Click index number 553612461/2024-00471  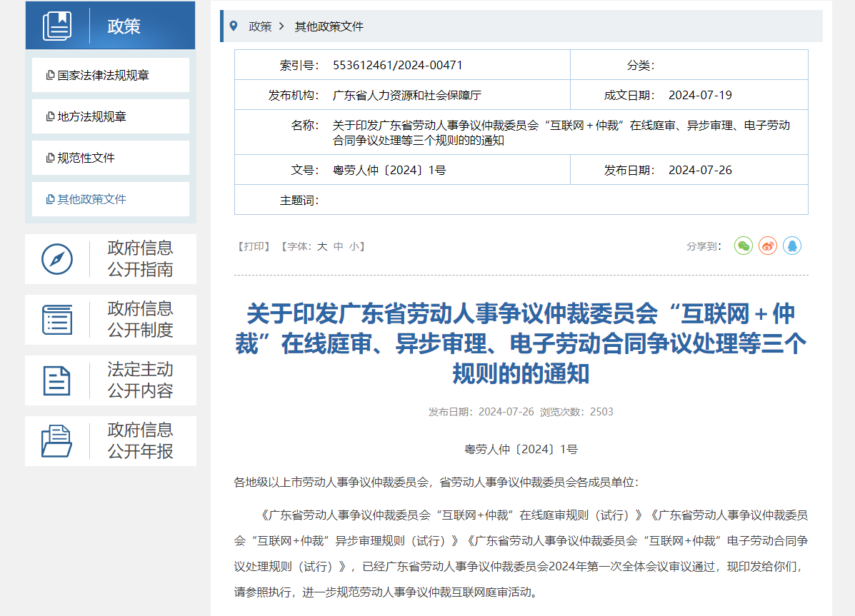coord(398,66)
